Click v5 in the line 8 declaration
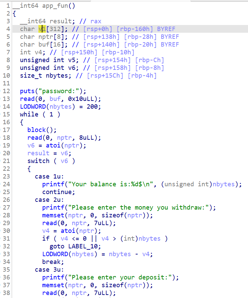Image resolution: width=248 pixels, height=298 pixels. click(72, 60)
